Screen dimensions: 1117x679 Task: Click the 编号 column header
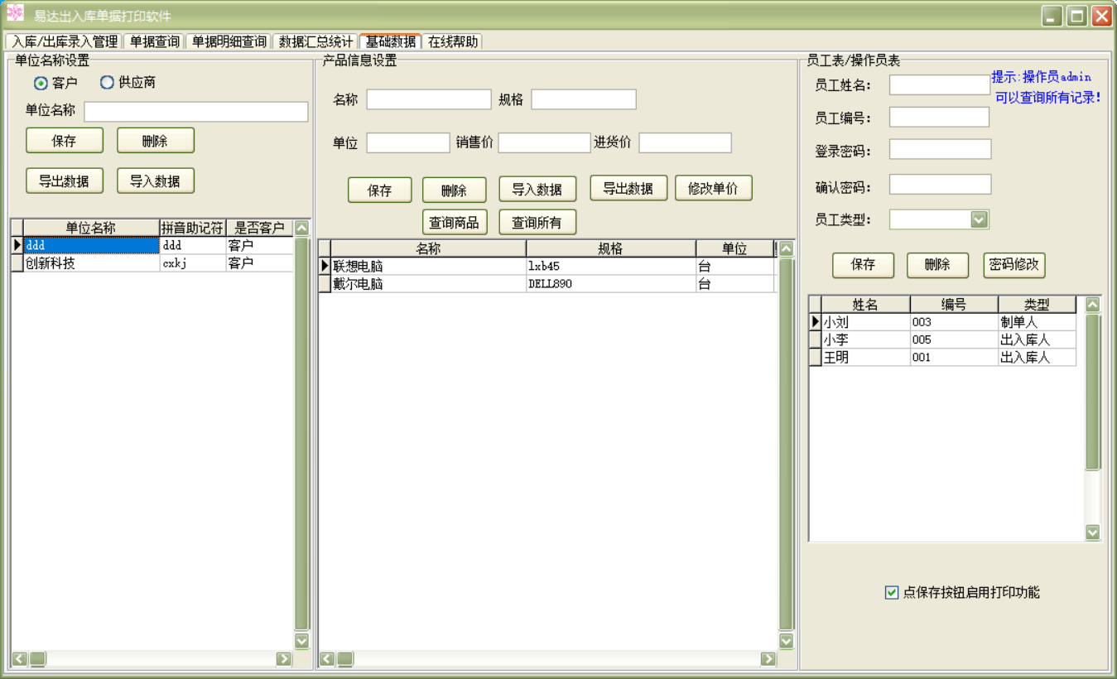pyautogui.click(x=955, y=305)
